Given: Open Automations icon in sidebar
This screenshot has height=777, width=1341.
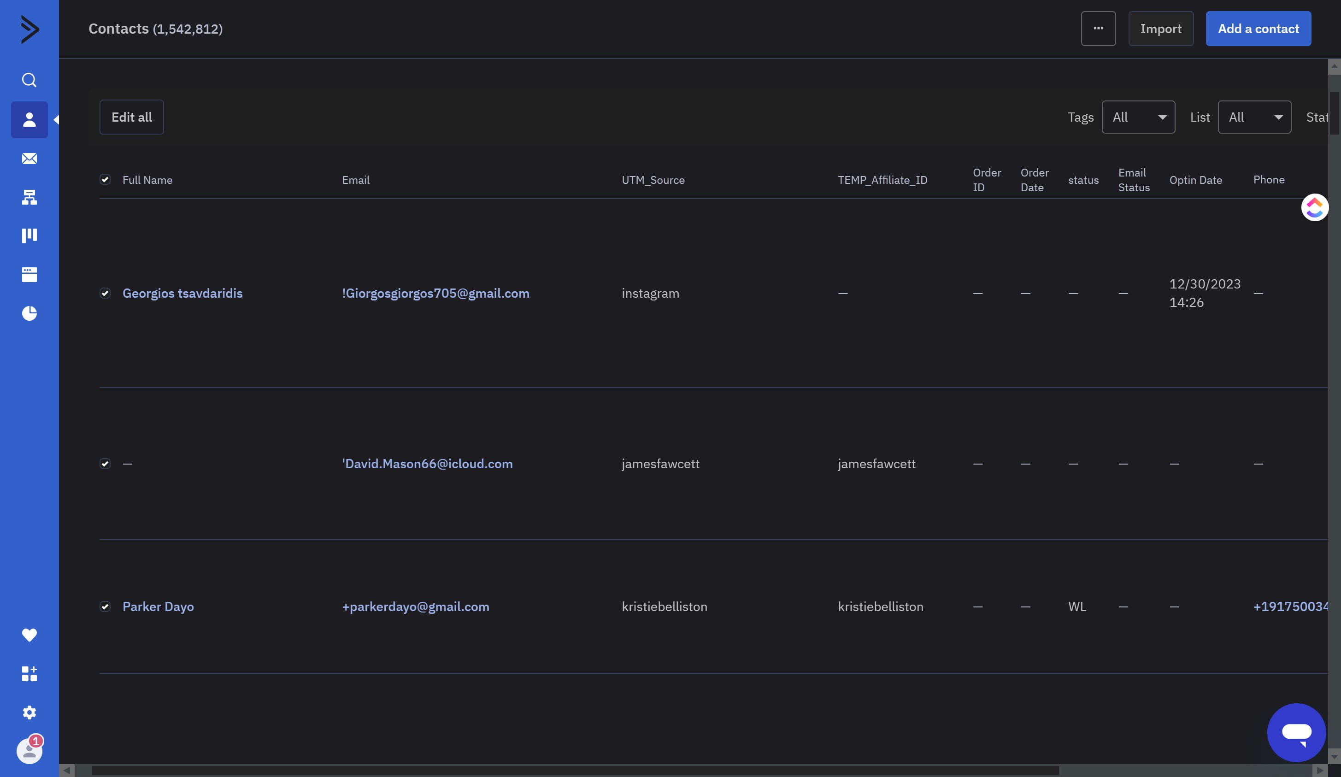Looking at the screenshot, I should coord(29,197).
